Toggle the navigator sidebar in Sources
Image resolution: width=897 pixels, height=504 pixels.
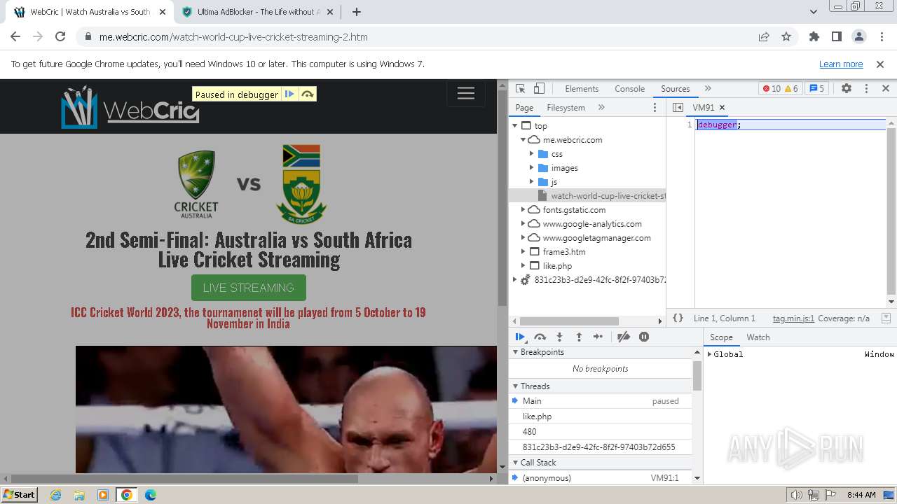(678, 107)
